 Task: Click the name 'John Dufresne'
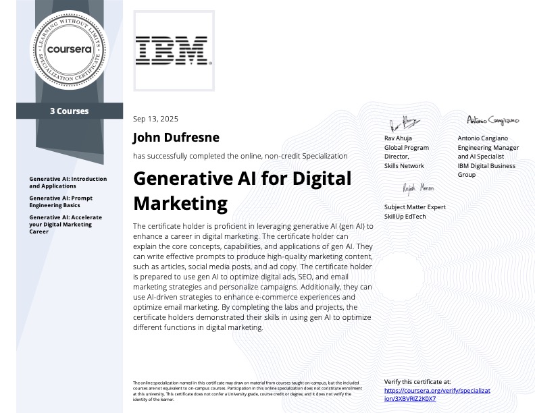coord(176,137)
